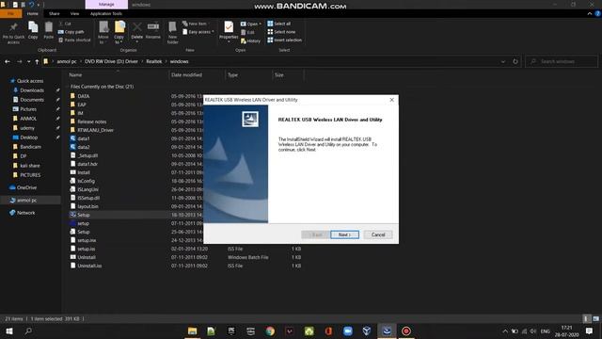Select Bandicam folder in sidebar
This screenshot has height=339, width=602.
pyautogui.click(x=30, y=147)
